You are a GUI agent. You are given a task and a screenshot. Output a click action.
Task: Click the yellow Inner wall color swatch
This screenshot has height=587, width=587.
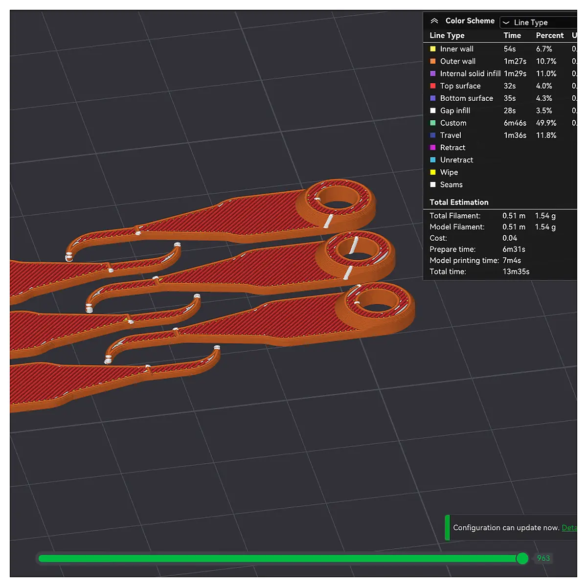(x=433, y=49)
